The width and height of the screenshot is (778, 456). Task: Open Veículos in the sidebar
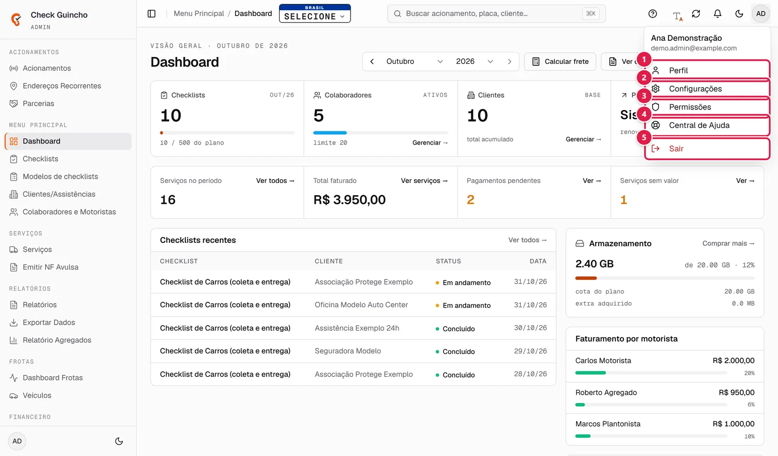(x=68, y=396)
